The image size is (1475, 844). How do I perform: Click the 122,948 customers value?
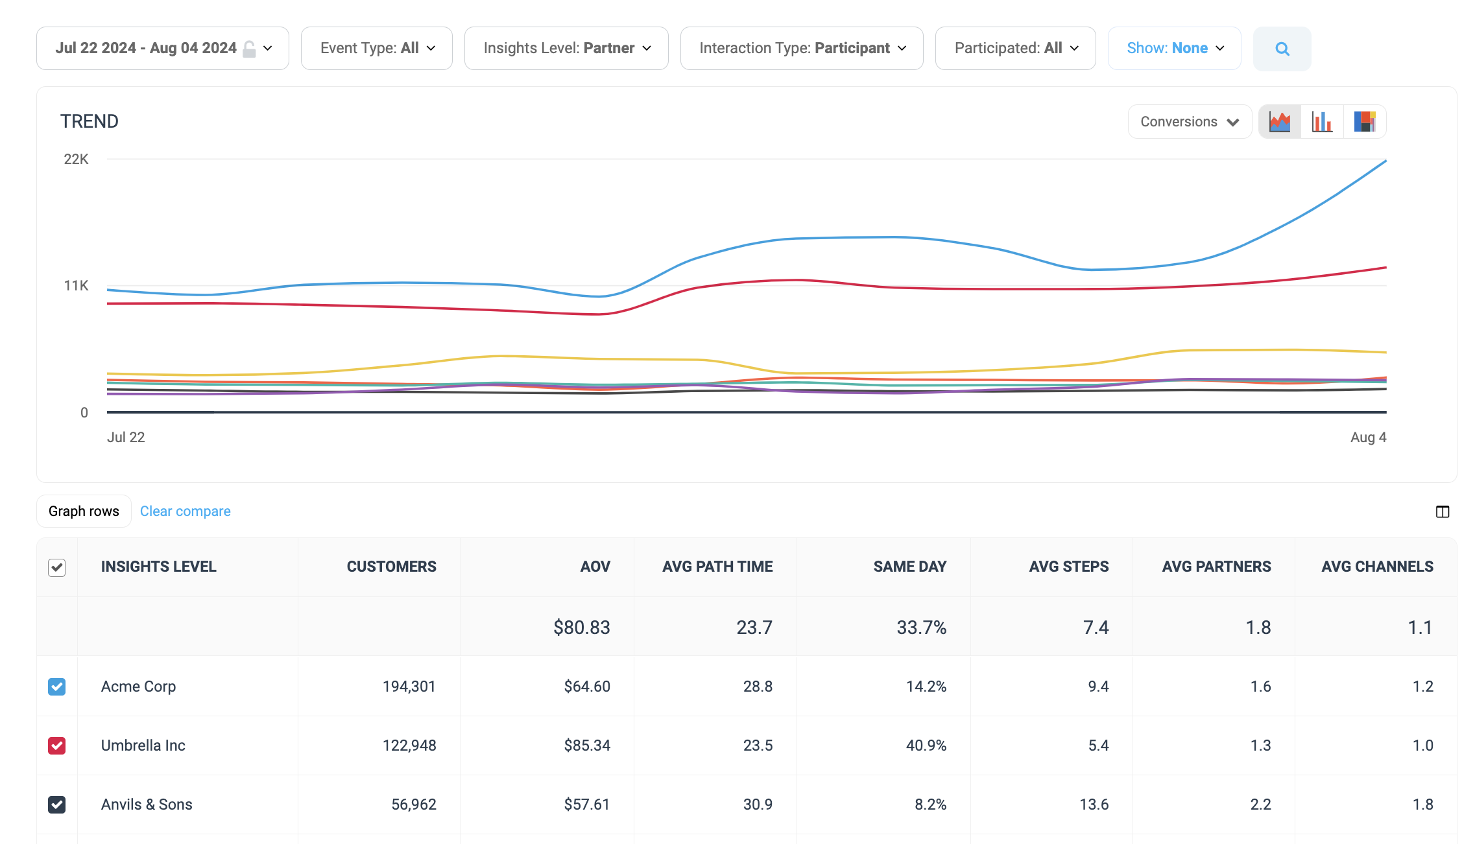(409, 745)
